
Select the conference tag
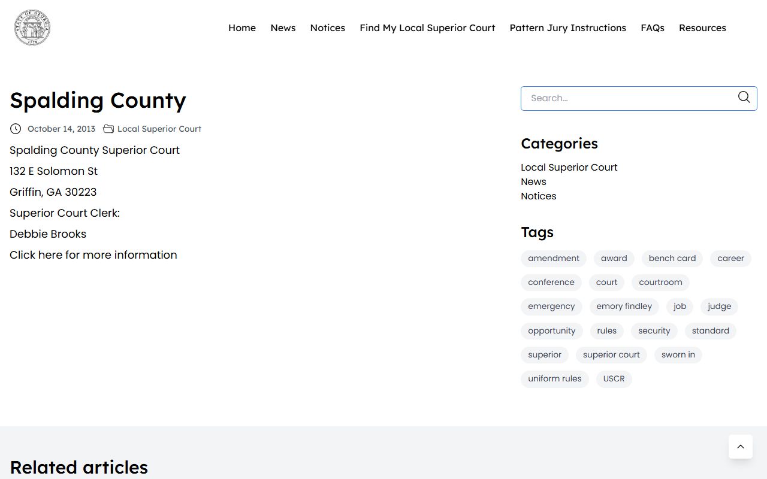551,283
